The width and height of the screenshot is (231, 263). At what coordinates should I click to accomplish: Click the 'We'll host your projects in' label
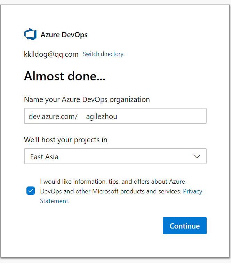66,140
